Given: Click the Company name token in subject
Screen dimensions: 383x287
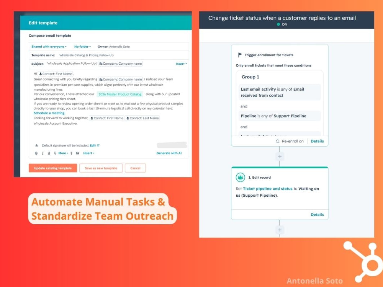Looking at the screenshot, I should pos(120,64).
